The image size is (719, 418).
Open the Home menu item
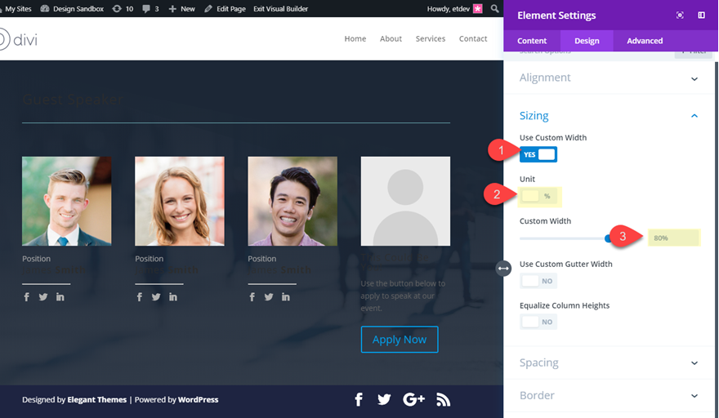click(x=355, y=39)
